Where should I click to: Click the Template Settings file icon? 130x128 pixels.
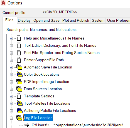19,96
